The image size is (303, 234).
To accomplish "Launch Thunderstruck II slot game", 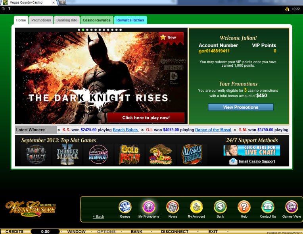I will (x=67, y=155).
